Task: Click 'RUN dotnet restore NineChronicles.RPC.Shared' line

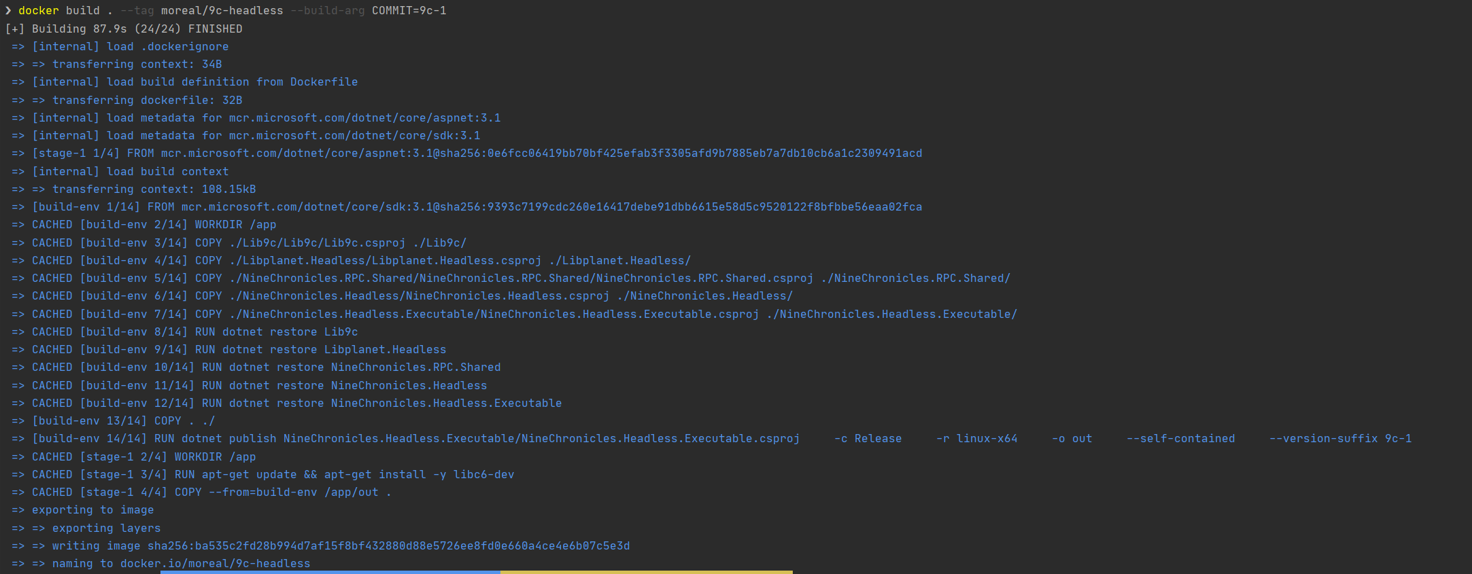Action: [x=256, y=367]
